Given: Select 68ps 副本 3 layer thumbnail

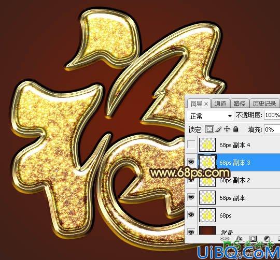Looking at the screenshot, I should (207, 162).
